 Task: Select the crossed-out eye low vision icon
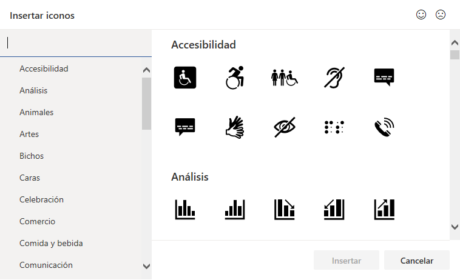click(284, 127)
